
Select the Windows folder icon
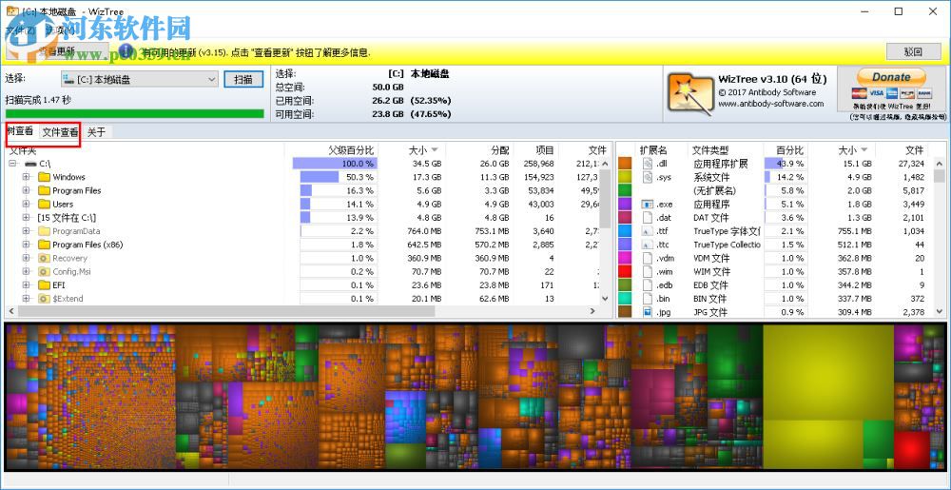[x=44, y=177]
